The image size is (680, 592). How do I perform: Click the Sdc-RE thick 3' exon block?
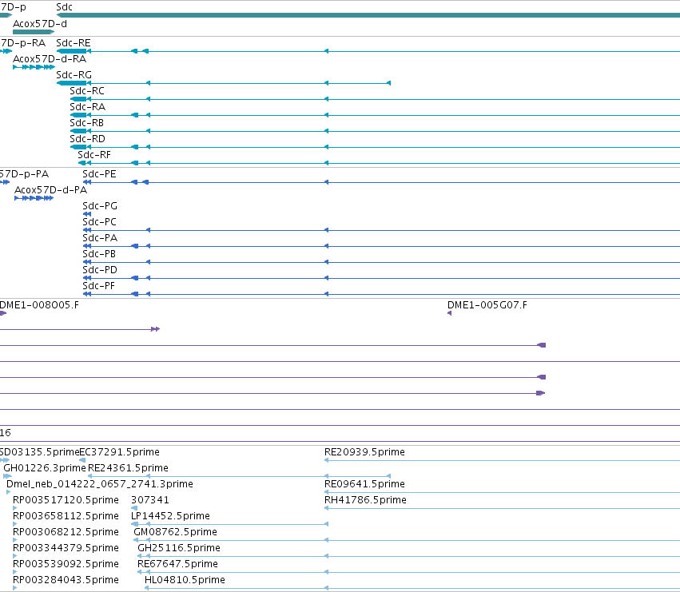[x=72, y=51]
